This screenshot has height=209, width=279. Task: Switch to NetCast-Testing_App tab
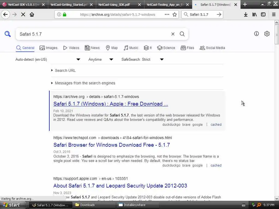pyautogui.click(x=165, y=5)
